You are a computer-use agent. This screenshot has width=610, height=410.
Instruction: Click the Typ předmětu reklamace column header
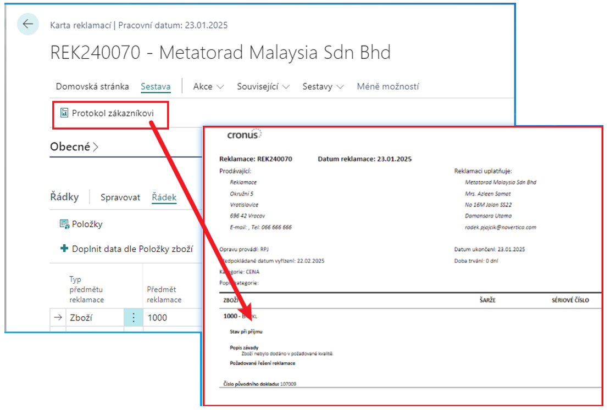[x=86, y=290]
